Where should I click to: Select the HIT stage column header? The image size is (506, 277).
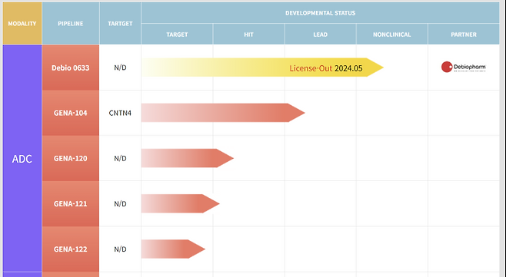coord(248,34)
